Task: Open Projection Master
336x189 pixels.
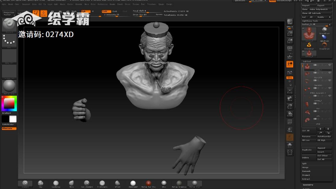Action: click(x=9, y=14)
